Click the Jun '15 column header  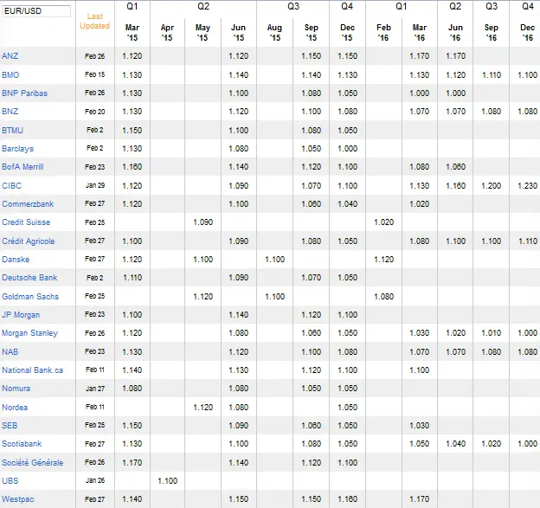tap(238, 32)
